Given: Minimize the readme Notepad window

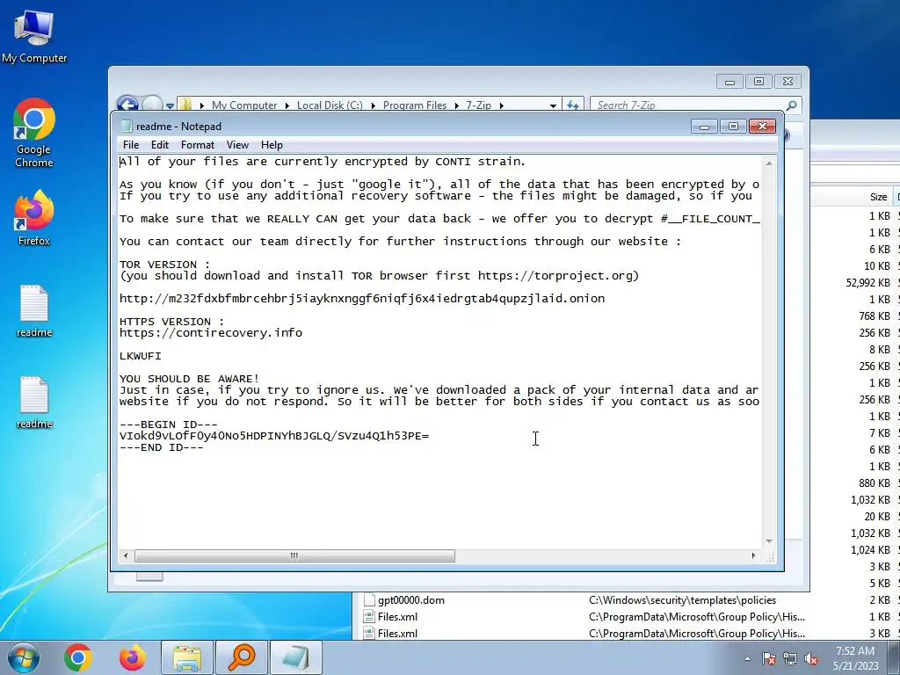Looking at the screenshot, I should (x=704, y=127).
